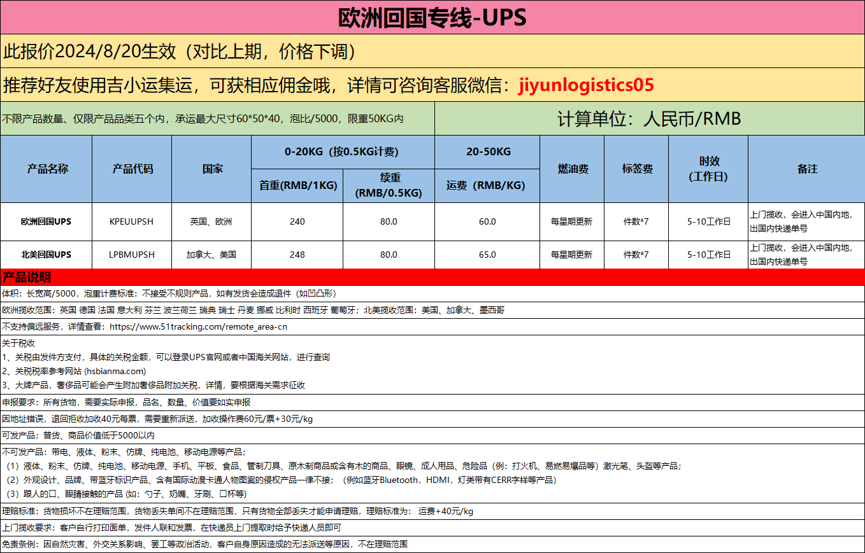865x553 pixels.
Task: Click the '0-20KG（按0.5KG计费）' header
Action: (x=343, y=152)
